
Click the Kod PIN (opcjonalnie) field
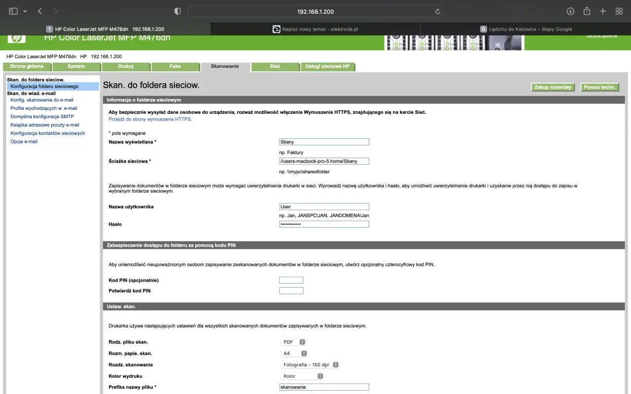point(291,280)
